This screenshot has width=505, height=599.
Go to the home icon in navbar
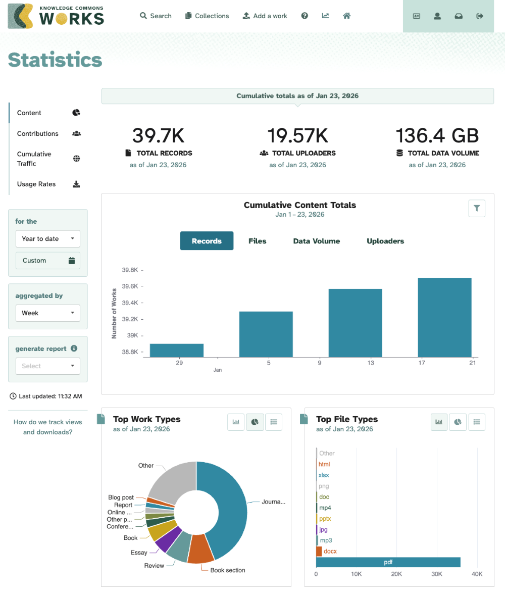point(346,16)
